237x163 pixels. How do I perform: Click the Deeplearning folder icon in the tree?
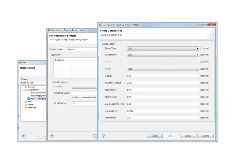(x=26, y=90)
